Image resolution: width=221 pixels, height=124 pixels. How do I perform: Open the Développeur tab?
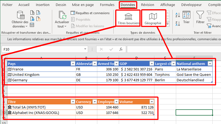point(191,5)
